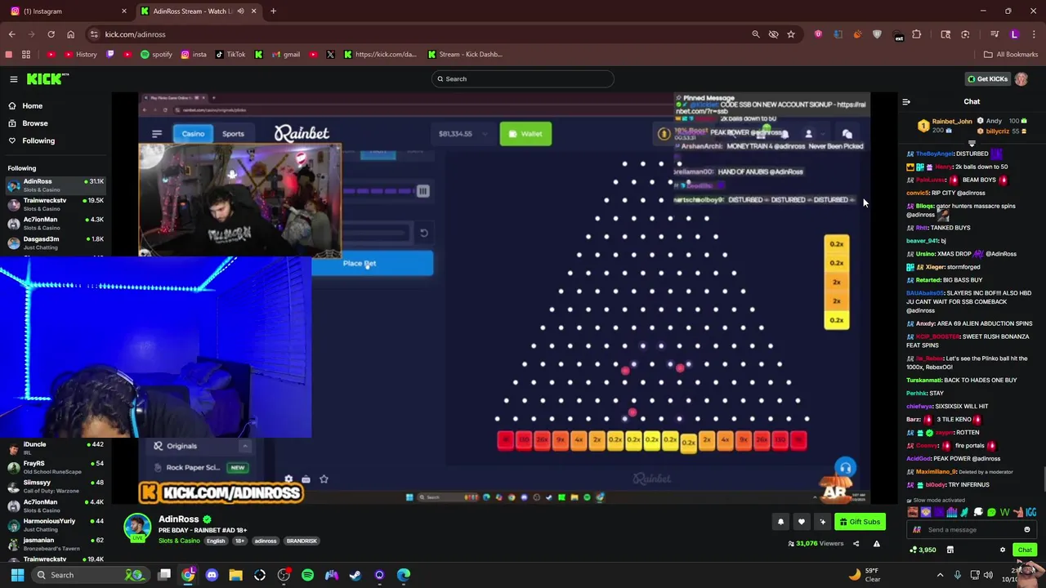1046x588 pixels.
Task: Open the emoji picker in chat input
Action: [x=1027, y=530]
